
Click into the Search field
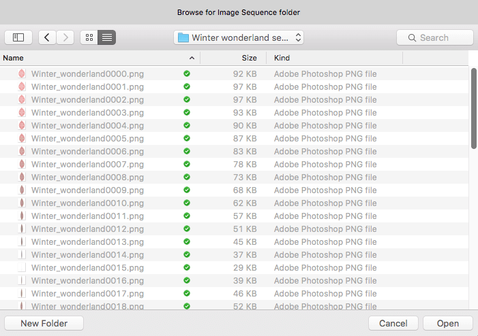(x=435, y=37)
